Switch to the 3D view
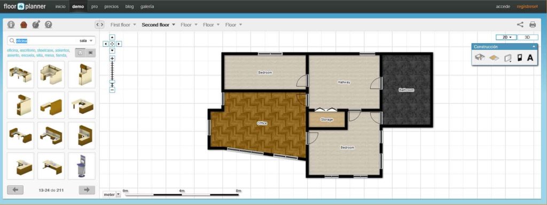The image size is (547, 205). pos(527,37)
